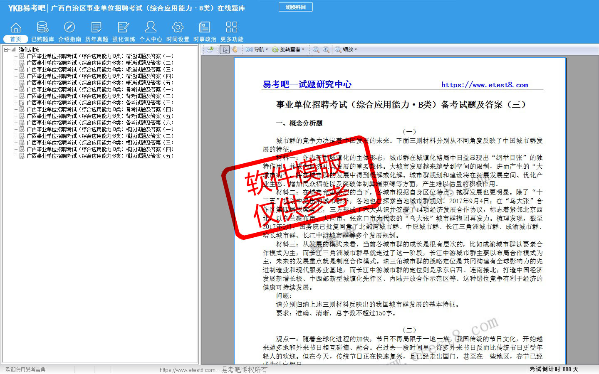Open the 已购题库 purchased question bank
The width and height of the screenshot is (599, 374).
pyautogui.click(x=42, y=32)
